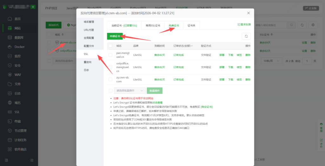Open 安全 security in the sidebar

pos(17,65)
